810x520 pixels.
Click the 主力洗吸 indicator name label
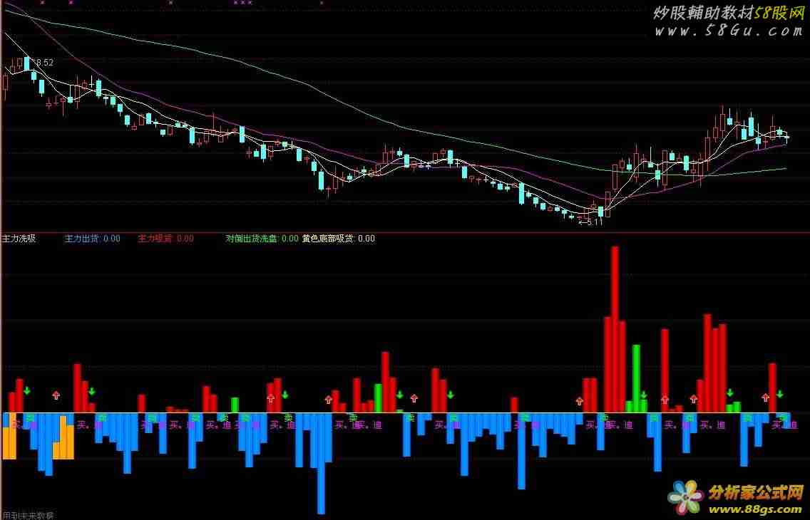click(x=19, y=239)
